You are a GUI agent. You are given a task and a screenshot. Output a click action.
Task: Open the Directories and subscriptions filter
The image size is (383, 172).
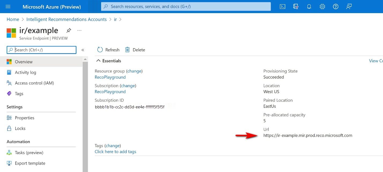coord(296,6)
